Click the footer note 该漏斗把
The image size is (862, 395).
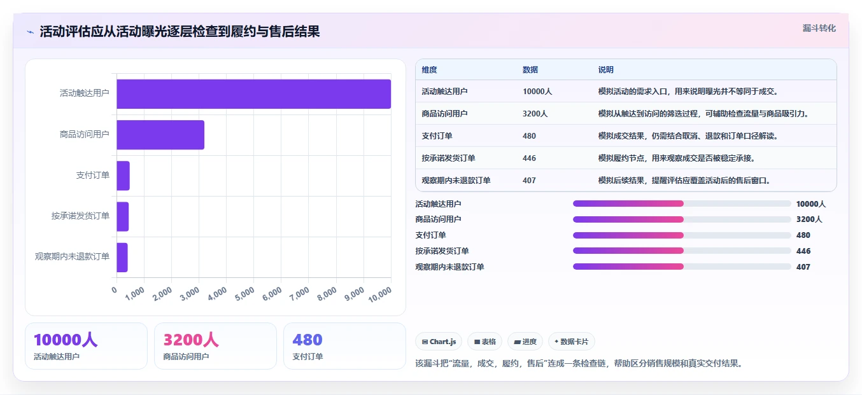pyautogui.click(x=579, y=364)
